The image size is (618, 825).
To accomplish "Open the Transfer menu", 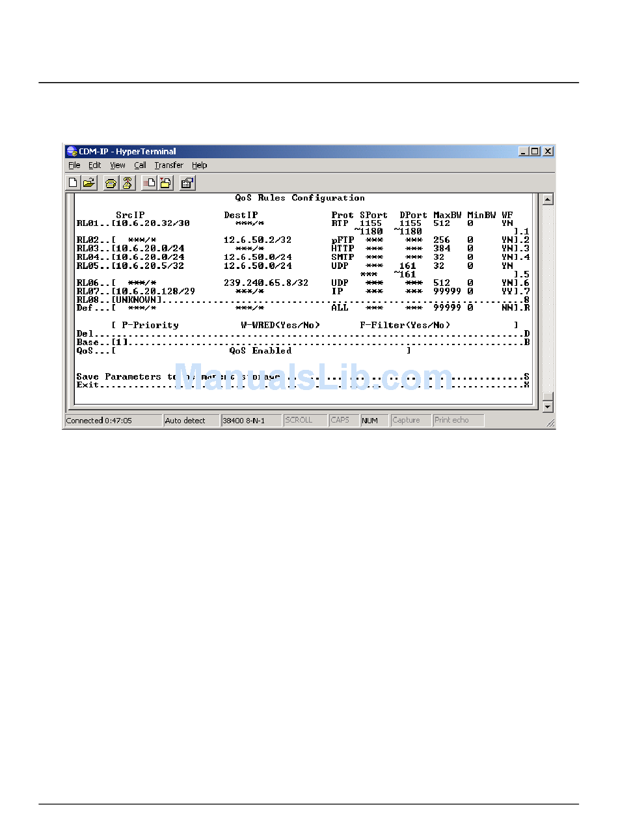I will pyautogui.click(x=169, y=165).
